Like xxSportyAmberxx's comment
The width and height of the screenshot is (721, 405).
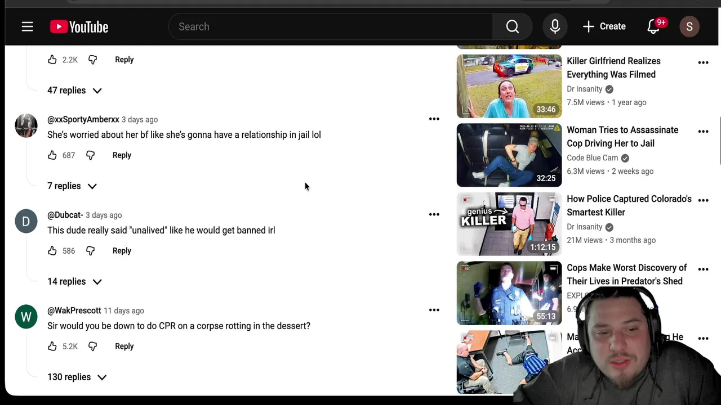click(52, 155)
